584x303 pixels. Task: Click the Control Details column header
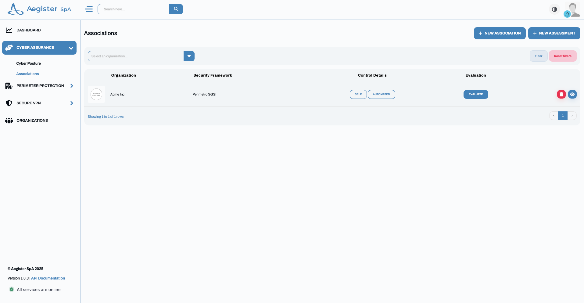pos(372,75)
